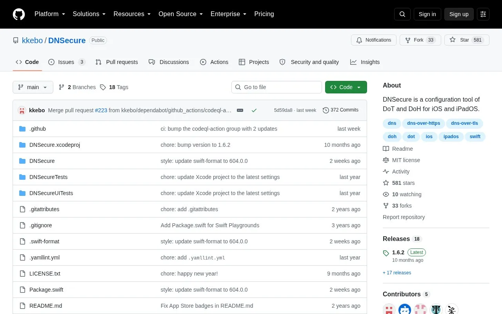Go to the GitHub homepage via the logo
This screenshot has width=502, height=314.
(19, 14)
